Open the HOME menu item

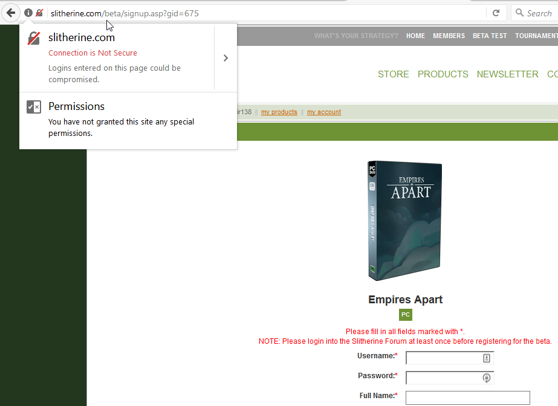[416, 36]
